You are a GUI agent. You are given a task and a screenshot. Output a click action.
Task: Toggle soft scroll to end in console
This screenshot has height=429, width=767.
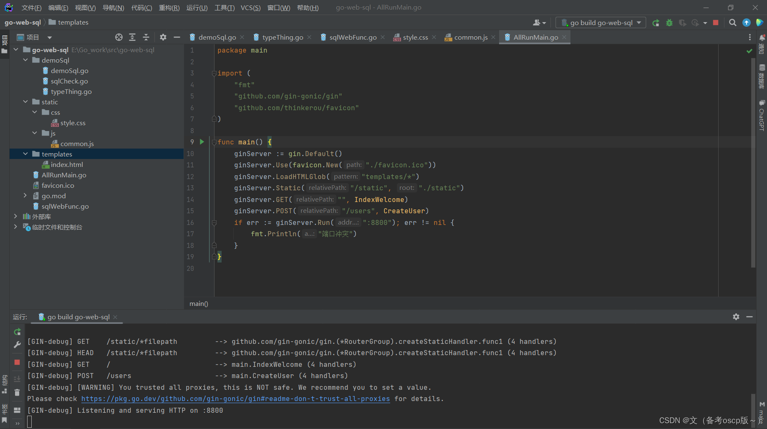tap(17, 379)
